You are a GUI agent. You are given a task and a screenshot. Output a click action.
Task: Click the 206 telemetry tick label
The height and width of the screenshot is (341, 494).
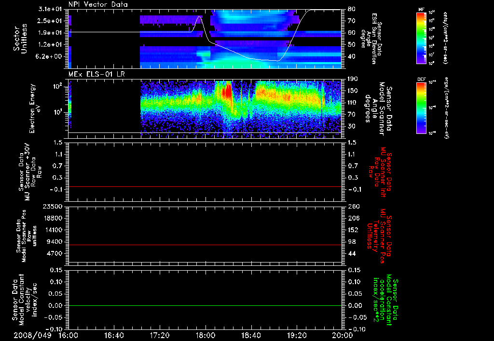pyautogui.click(x=353, y=218)
